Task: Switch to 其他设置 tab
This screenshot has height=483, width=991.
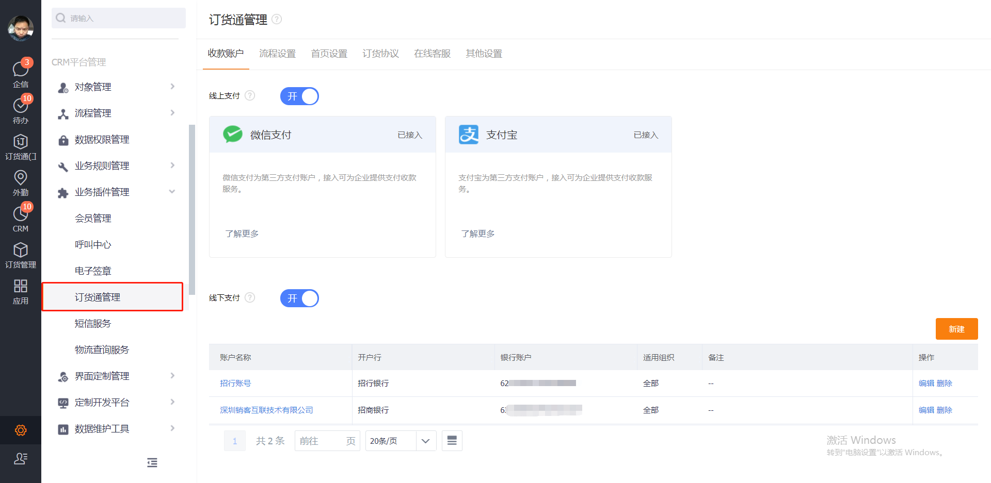Action: 484,53
